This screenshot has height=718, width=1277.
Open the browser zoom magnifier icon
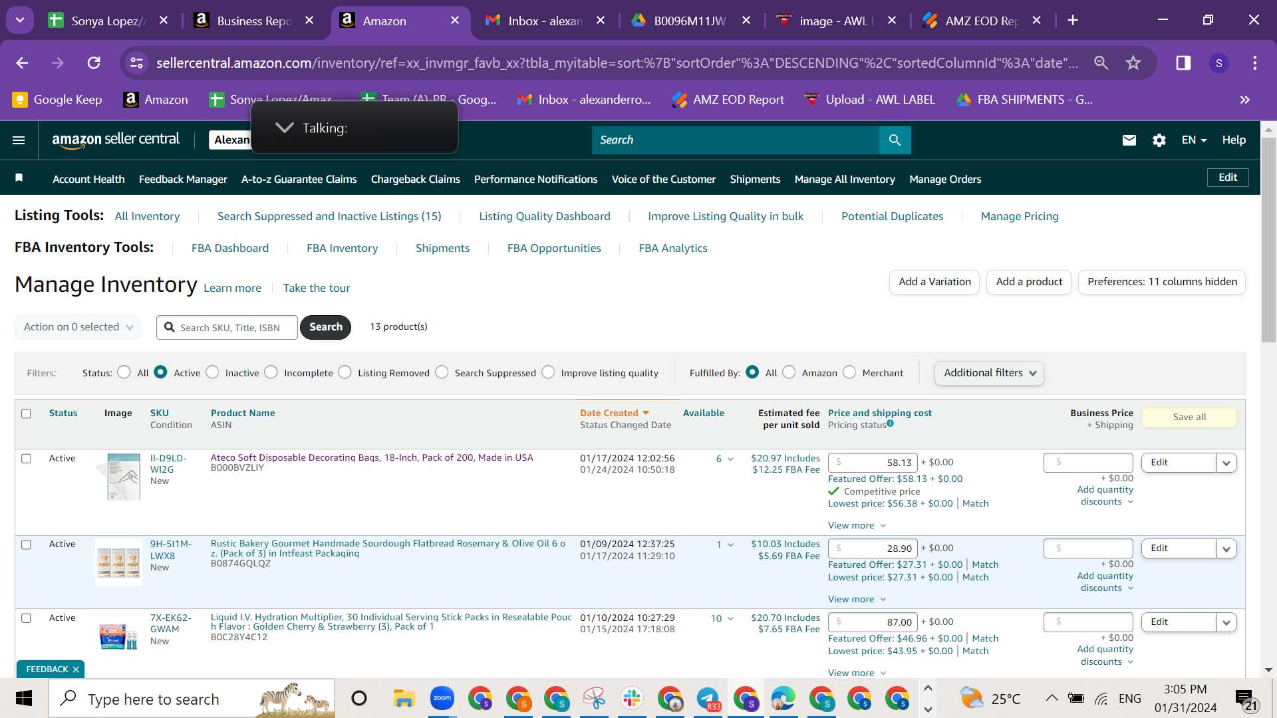pyautogui.click(x=1101, y=63)
